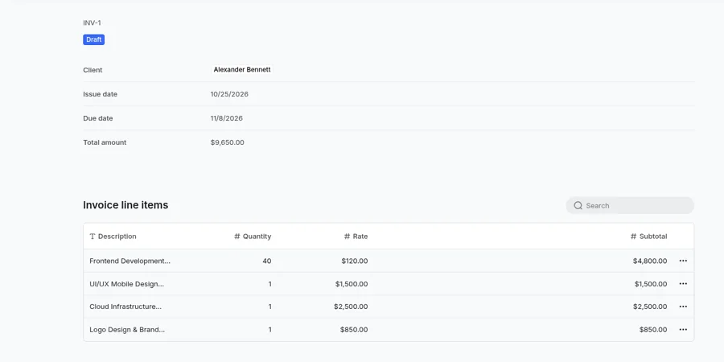
Task: Click the INV-1 invoice number
Action: click(92, 23)
